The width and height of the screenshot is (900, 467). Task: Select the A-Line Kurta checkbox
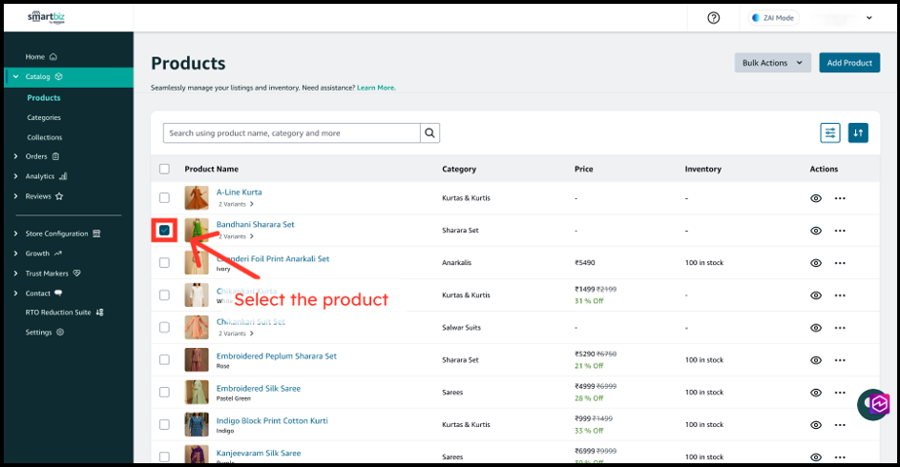(164, 198)
